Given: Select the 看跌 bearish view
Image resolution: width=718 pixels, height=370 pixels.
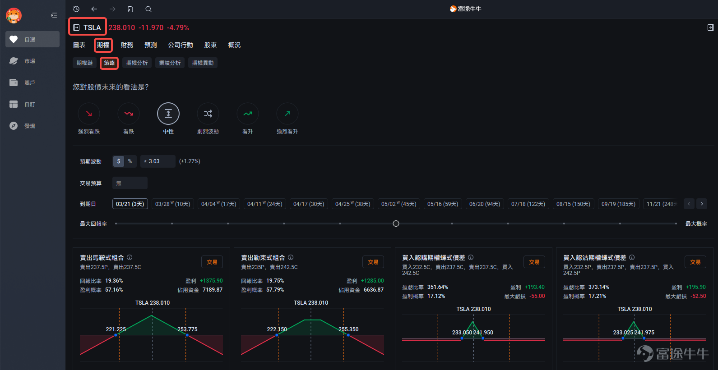Looking at the screenshot, I should pyautogui.click(x=129, y=114).
